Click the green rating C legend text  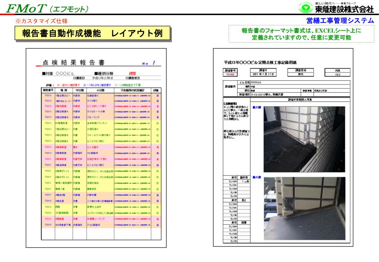click(x=127, y=85)
